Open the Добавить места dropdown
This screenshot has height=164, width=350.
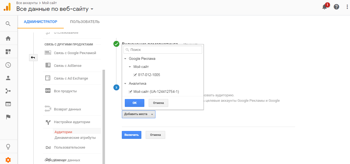click(138, 114)
